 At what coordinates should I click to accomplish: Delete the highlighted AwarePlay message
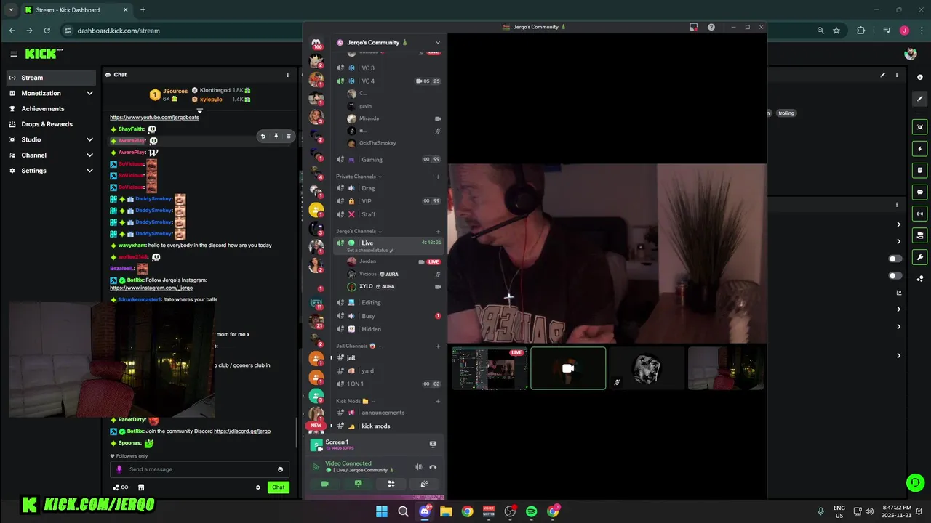coord(288,136)
